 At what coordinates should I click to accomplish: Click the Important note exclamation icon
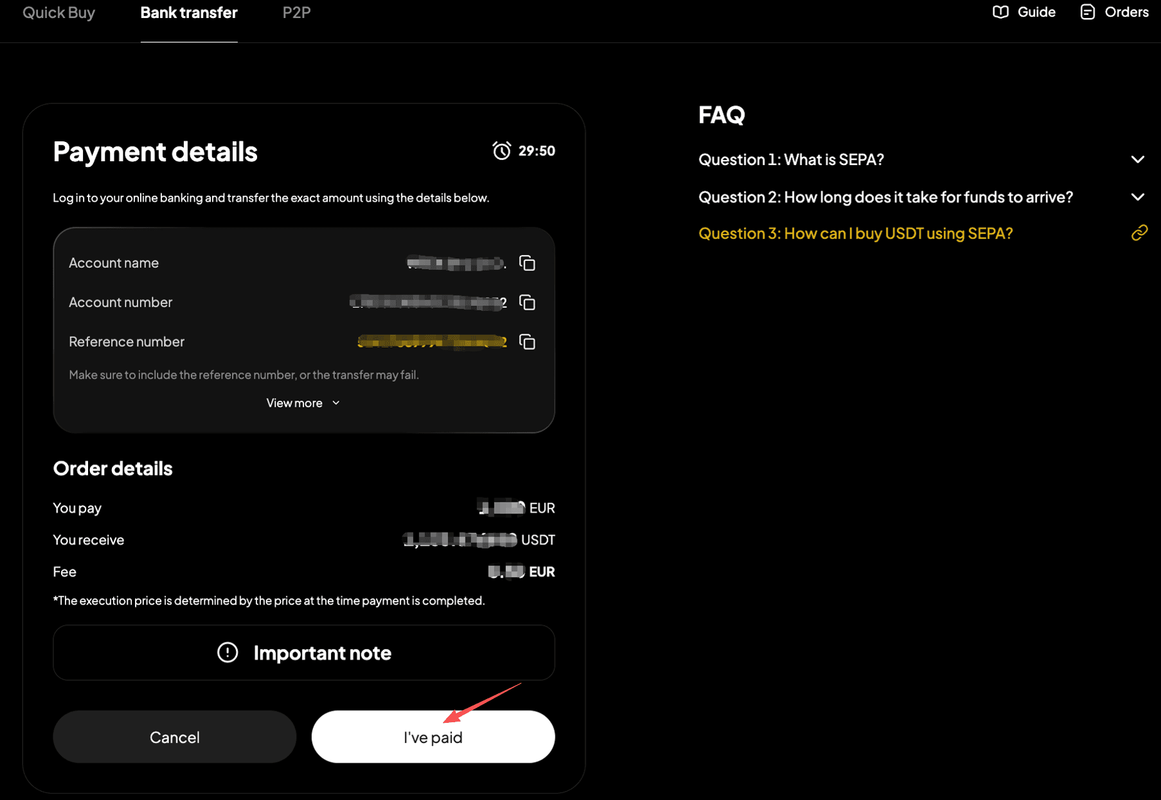point(228,653)
